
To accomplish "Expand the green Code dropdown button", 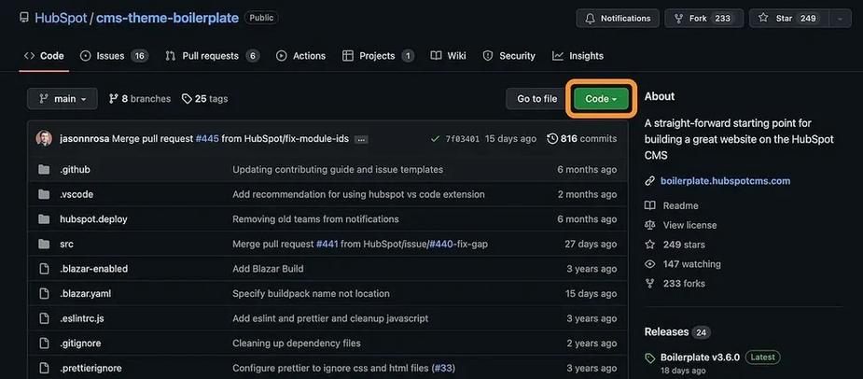I will click(601, 99).
